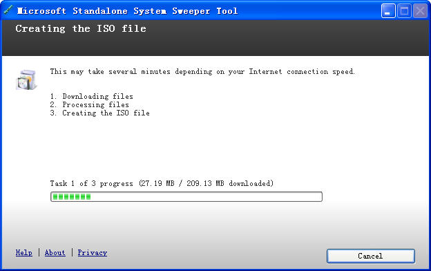Screen dimensions: 431x271
Task: Click the "Task 1 of 3 progress" label
Action: (162, 183)
